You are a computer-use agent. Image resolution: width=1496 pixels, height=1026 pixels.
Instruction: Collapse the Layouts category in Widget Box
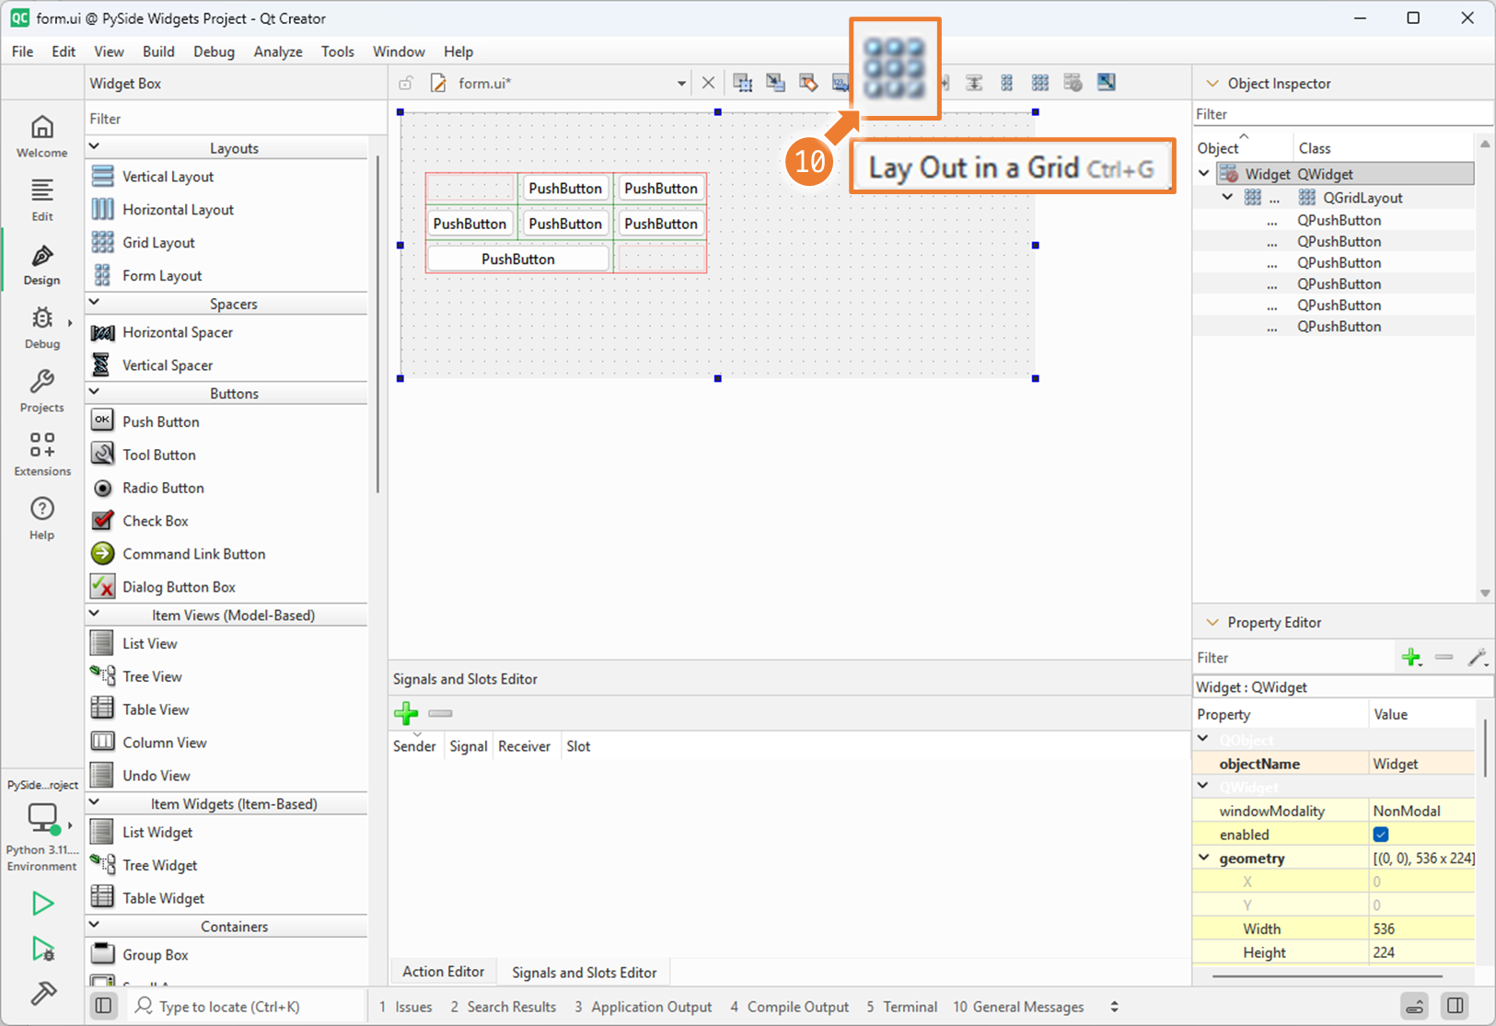point(95,147)
